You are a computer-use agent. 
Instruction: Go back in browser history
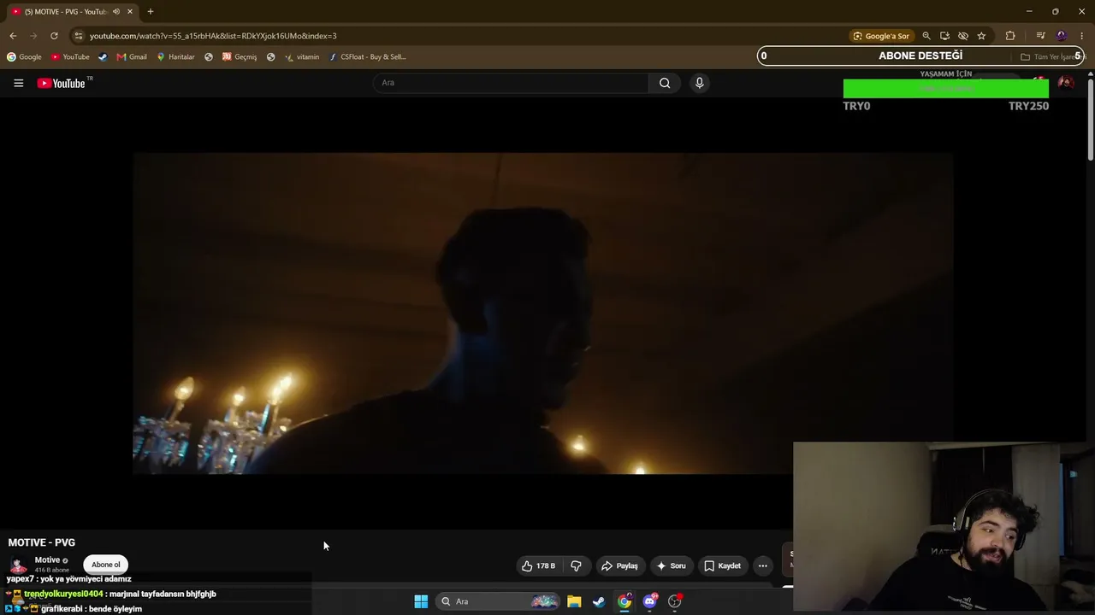[13, 36]
